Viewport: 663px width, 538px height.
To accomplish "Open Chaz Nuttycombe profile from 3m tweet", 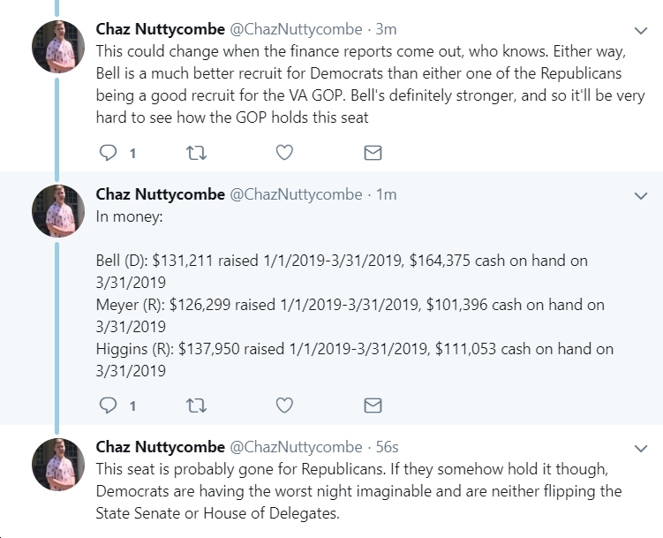I will [161, 29].
